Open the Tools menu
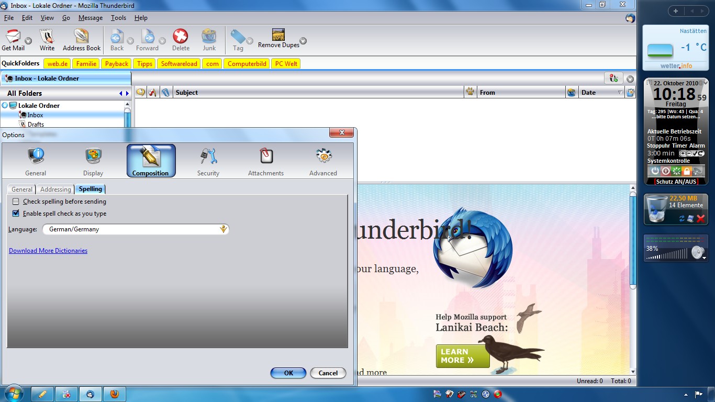Viewport: 715px width, 402px height. (118, 18)
